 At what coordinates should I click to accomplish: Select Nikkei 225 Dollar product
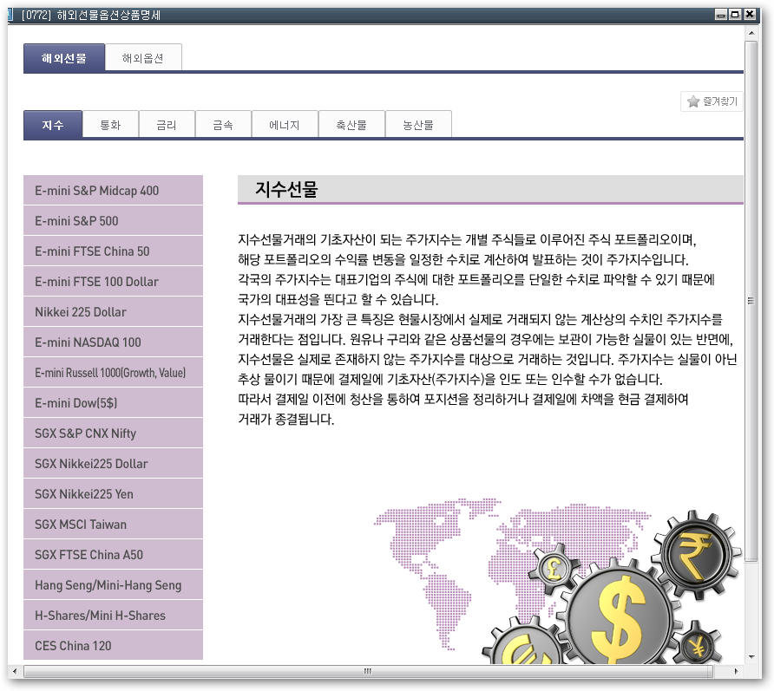tap(113, 311)
